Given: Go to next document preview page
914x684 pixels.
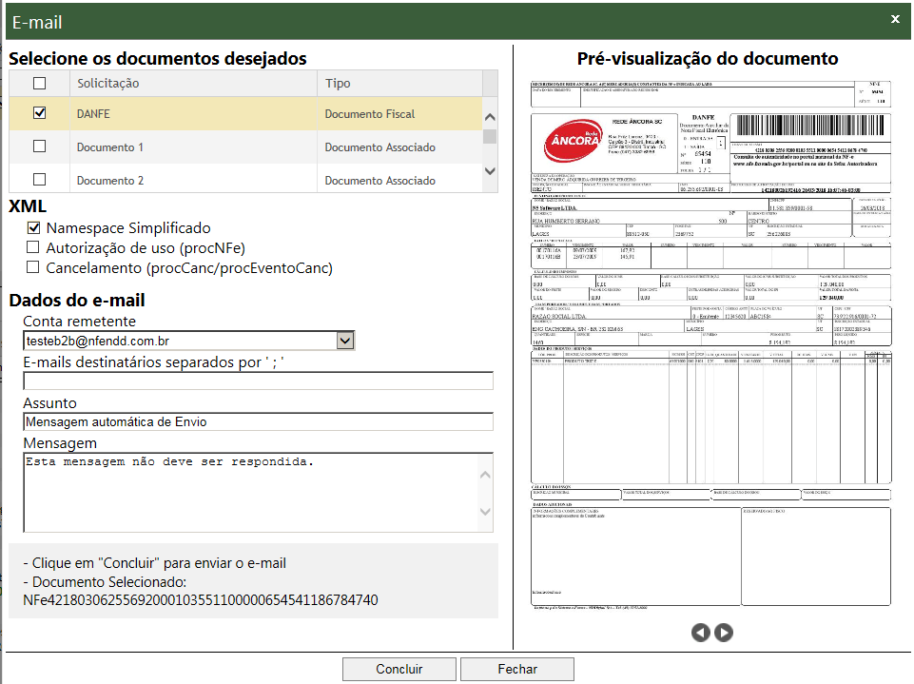Looking at the screenshot, I should pyautogui.click(x=724, y=632).
